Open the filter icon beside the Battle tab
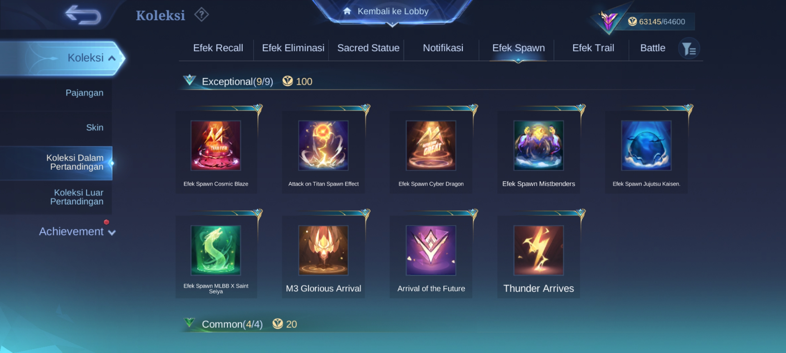The height and width of the screenshot is (353, 786). tap(689, 49)
